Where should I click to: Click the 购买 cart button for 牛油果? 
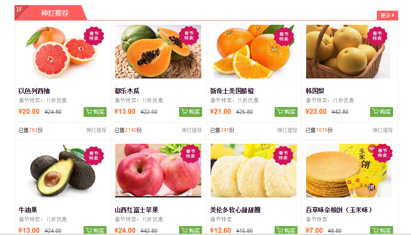coord(95,230)
